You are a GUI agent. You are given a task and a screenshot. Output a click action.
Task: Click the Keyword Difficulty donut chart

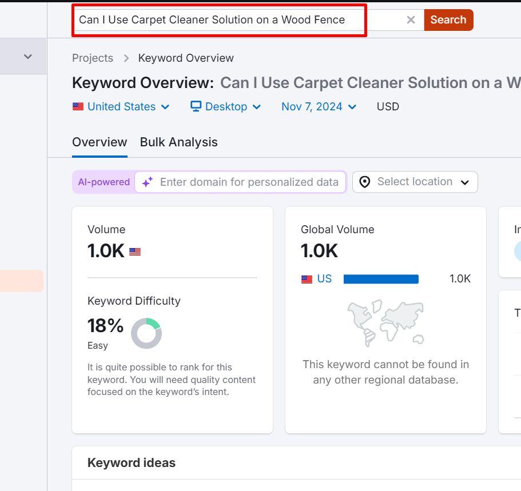tap(146, 334)
